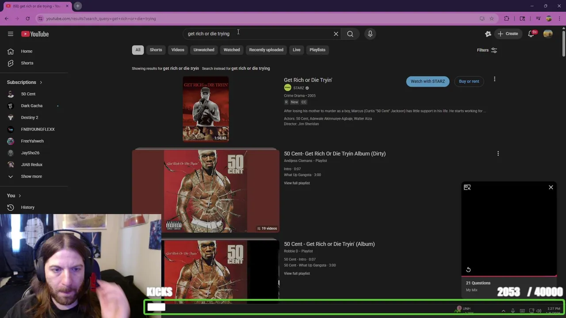The width and height of the screenshot is (566, 318).
Task: Open a new browser tab with plus
Action: pyautogui.click(x=77, y=6)
